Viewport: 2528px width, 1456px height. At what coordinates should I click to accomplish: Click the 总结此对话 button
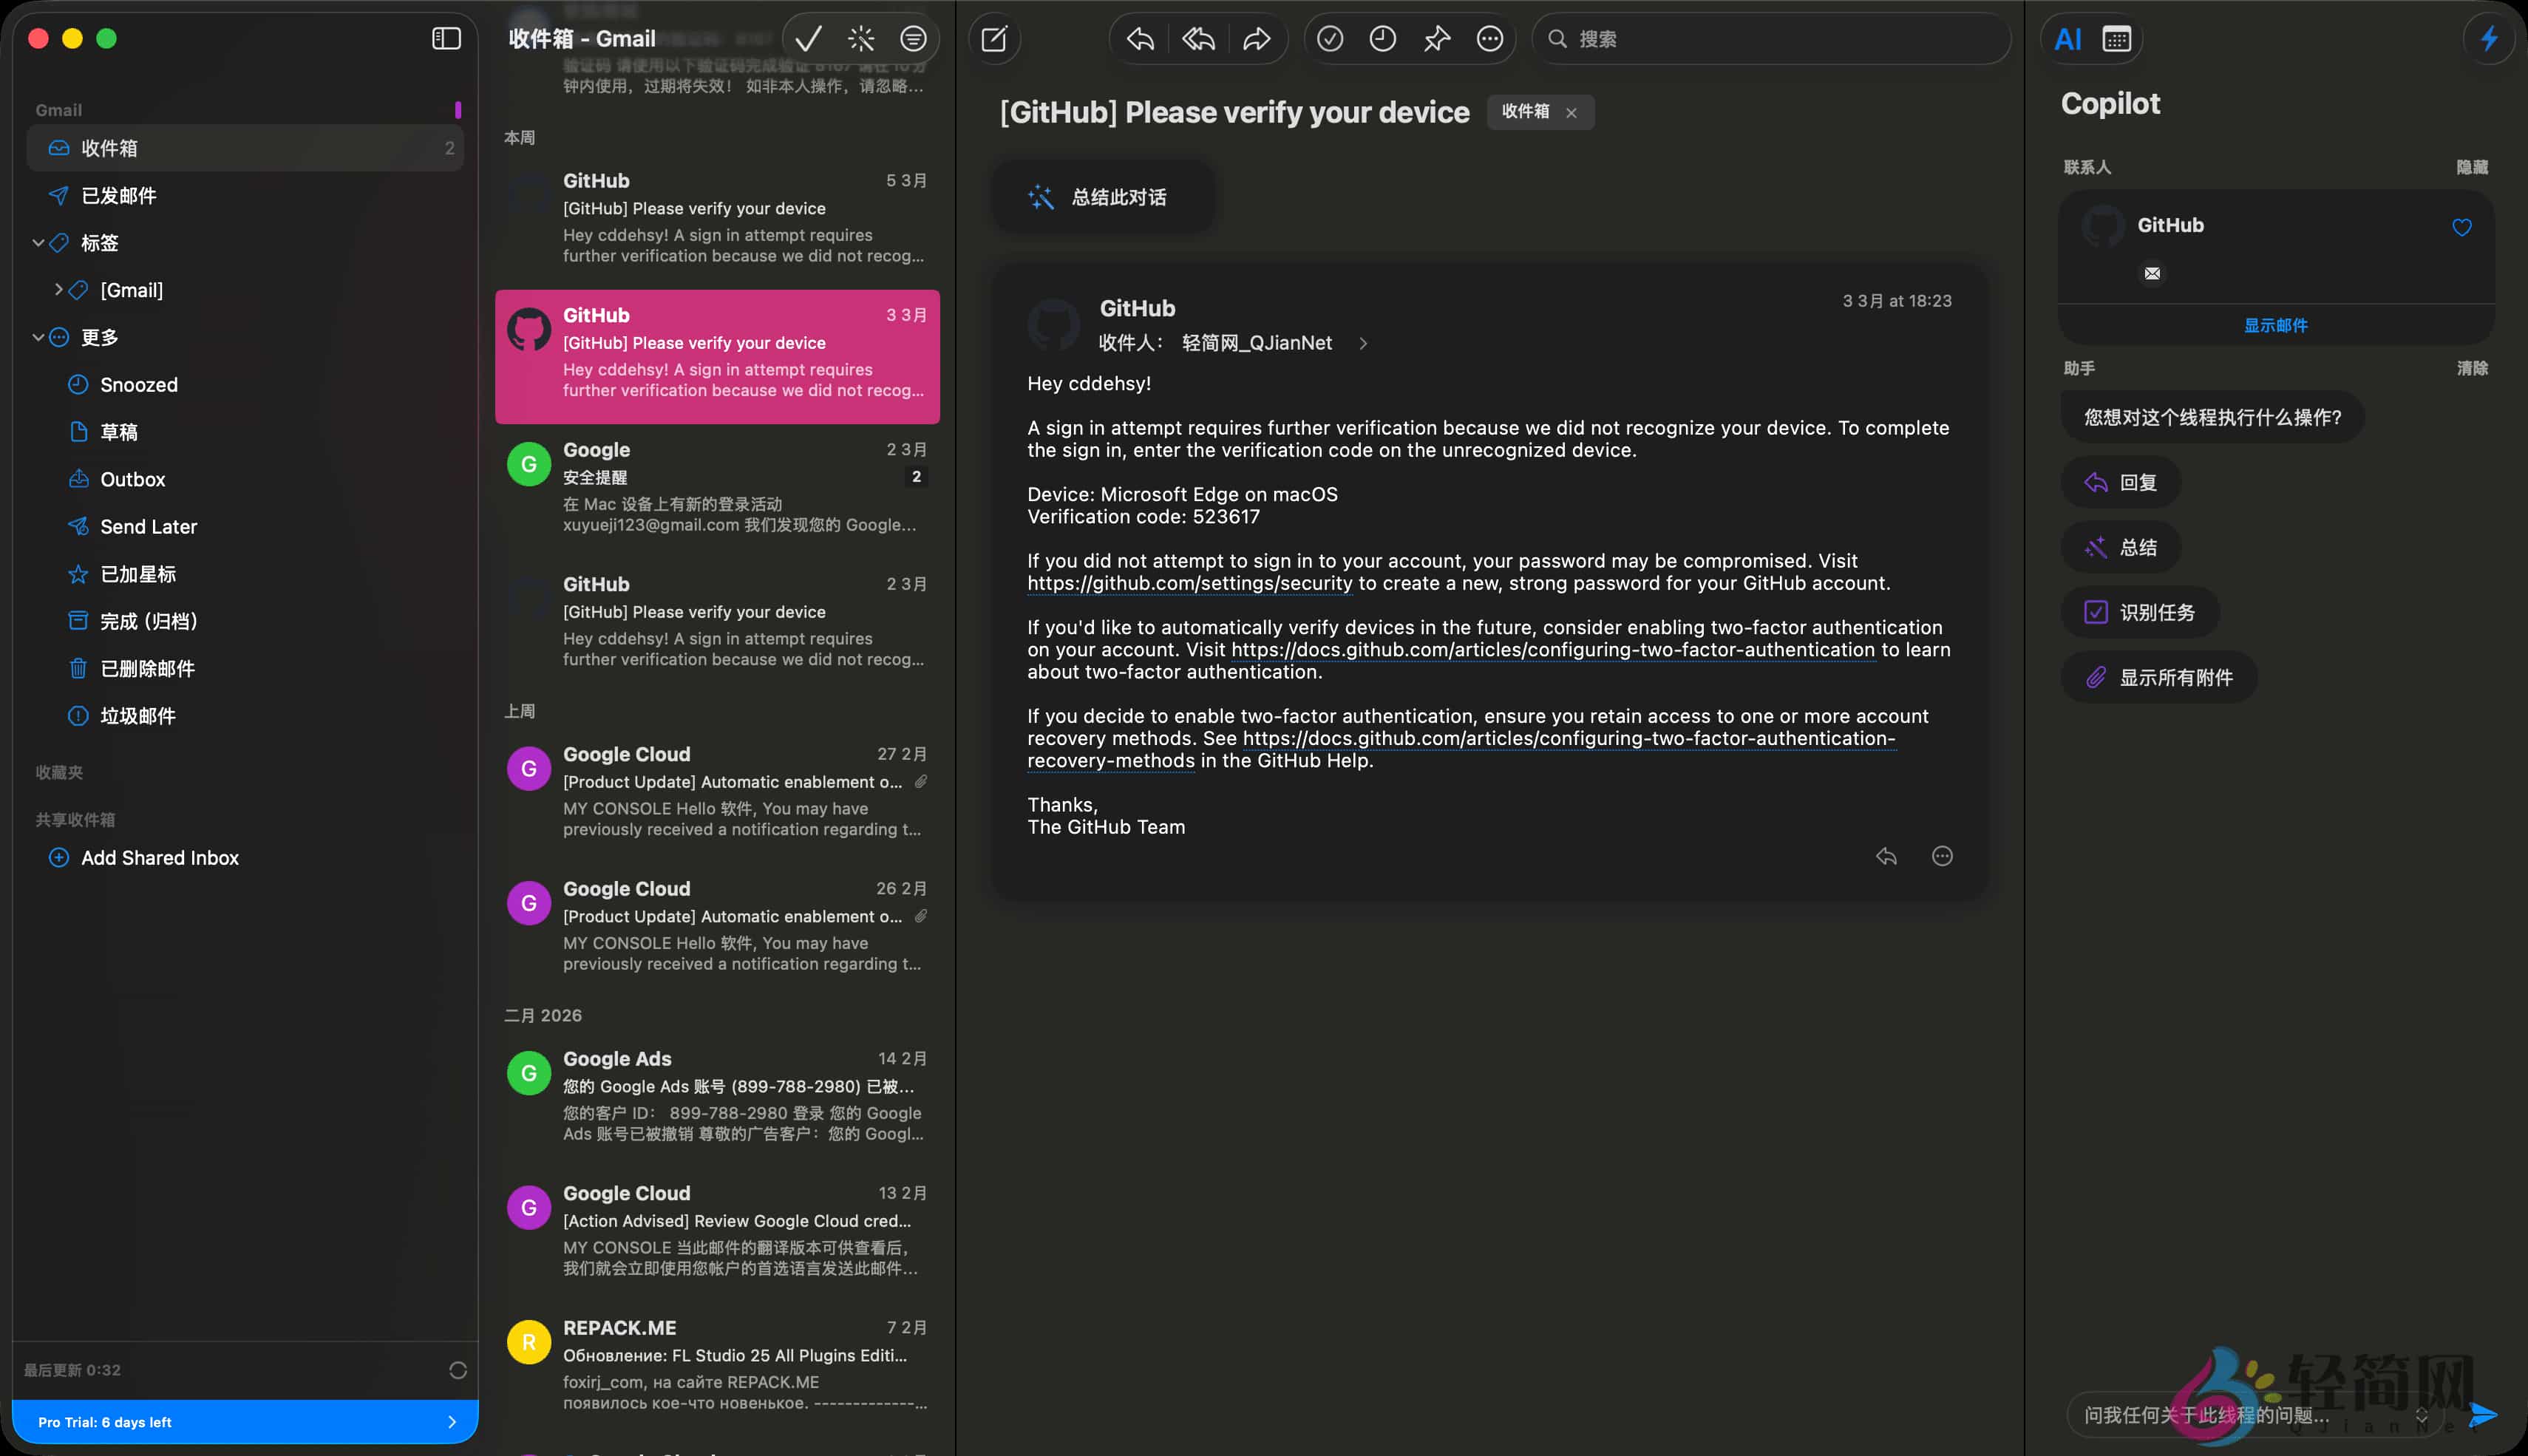[1103, 197]
